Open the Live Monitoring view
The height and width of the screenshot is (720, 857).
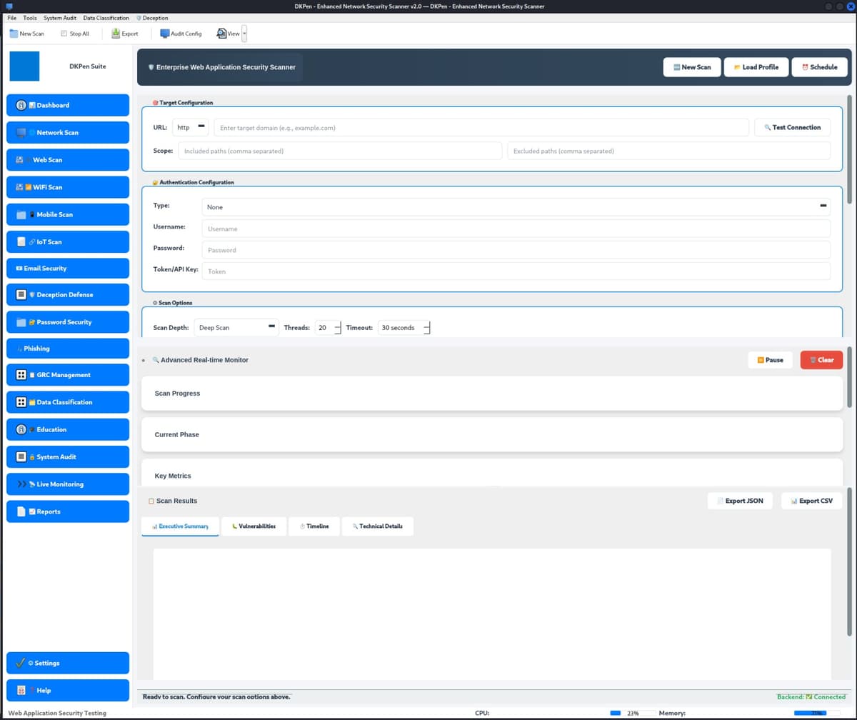(68, 484)
